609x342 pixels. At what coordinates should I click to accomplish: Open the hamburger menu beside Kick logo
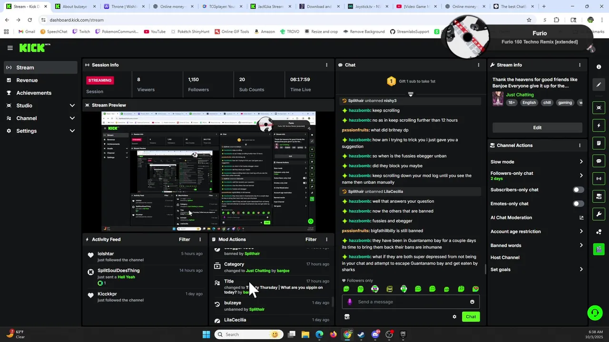[x=10, y=48]
